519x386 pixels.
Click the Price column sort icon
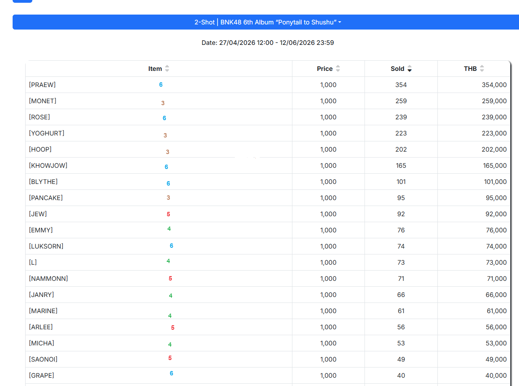(x=338, y=69)
